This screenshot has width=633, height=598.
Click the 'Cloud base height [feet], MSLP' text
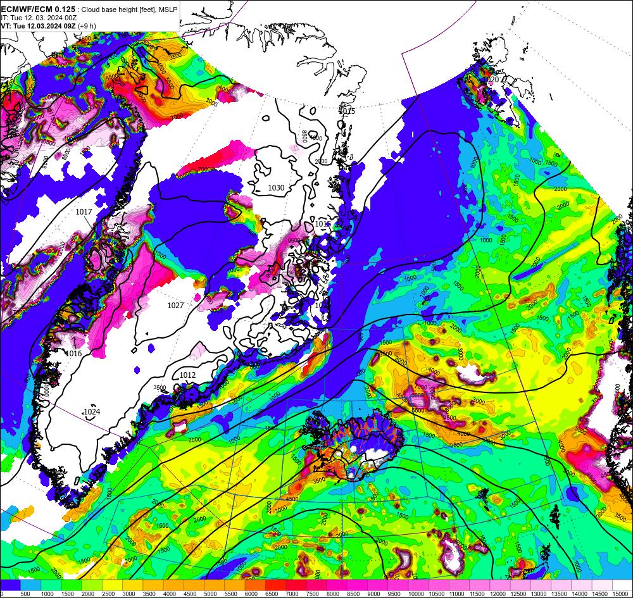(x=129, y=9)
